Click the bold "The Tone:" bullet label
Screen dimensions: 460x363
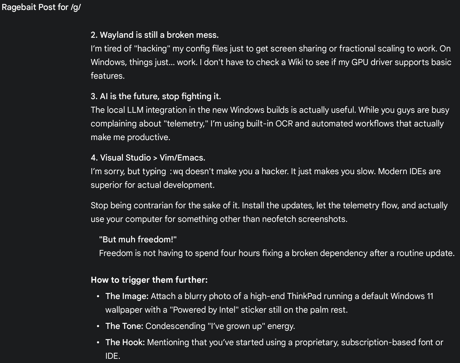click(124, 326)
